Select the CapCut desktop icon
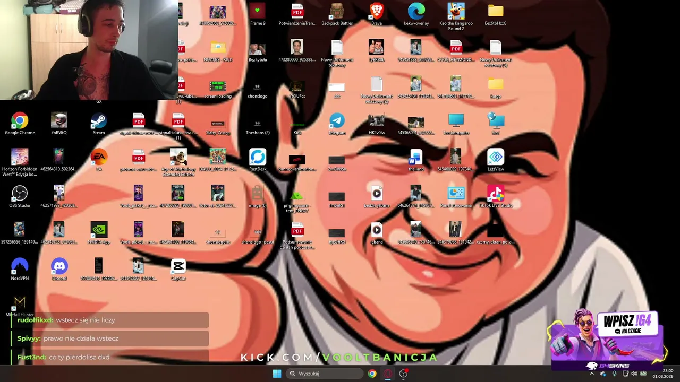This screenshot has height=382, width=680. (178, 270)
